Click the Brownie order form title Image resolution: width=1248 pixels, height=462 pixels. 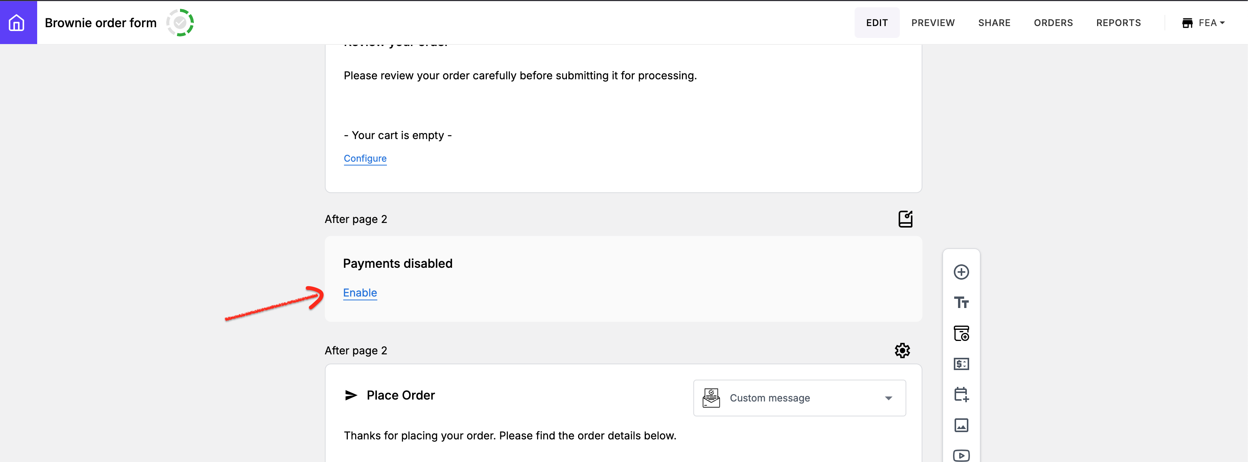point(101,23)
